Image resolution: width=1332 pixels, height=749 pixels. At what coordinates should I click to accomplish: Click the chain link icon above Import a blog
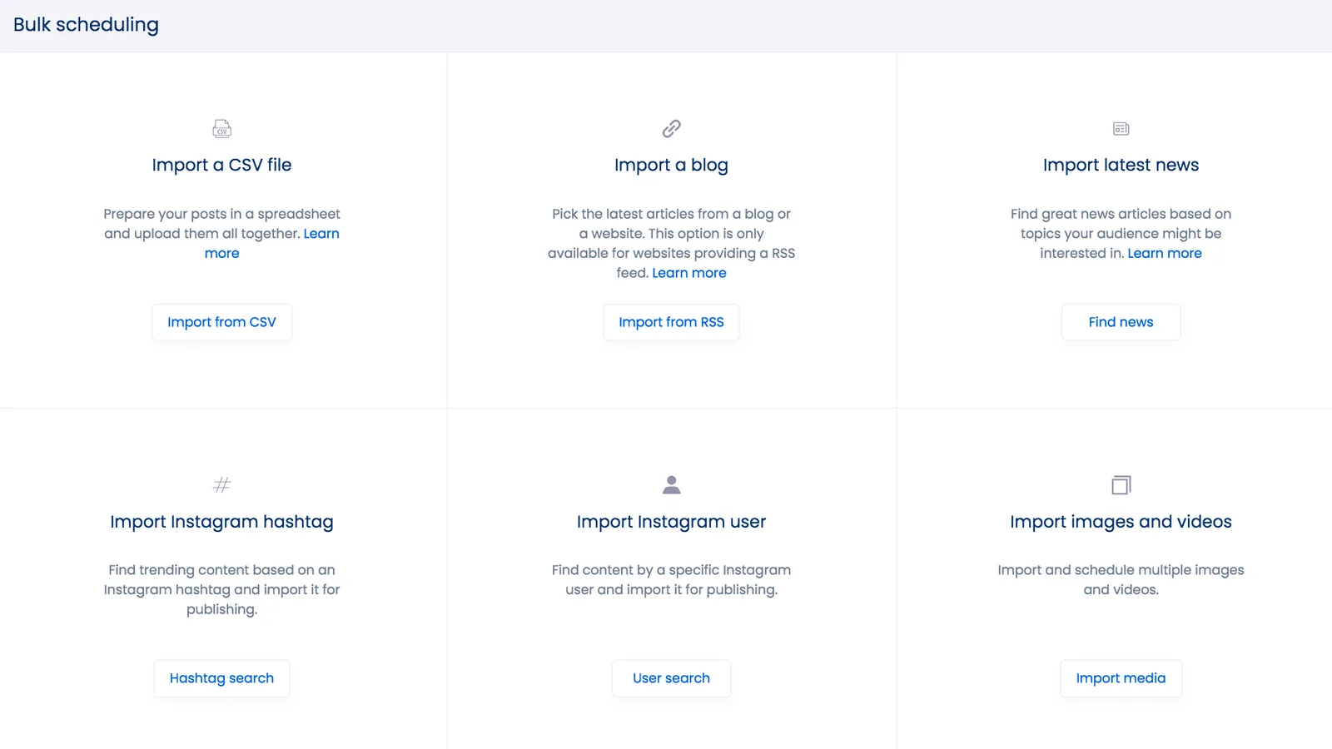click(x=671, y=129)
